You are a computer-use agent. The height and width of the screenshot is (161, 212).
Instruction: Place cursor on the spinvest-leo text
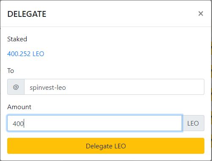point(48,88)
